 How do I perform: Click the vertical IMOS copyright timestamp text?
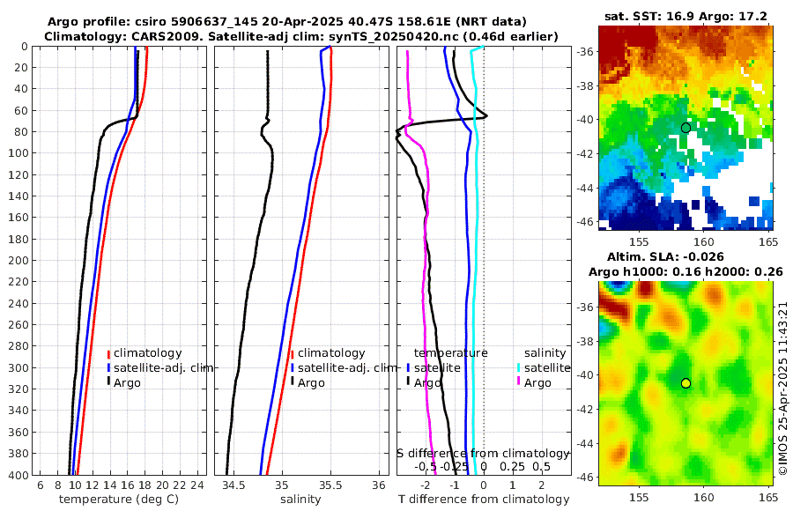click(x=782, y=388)
